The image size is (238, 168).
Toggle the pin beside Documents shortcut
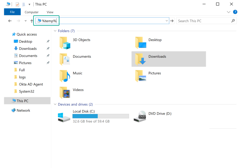pyautogui.click(x=48, y=56)
